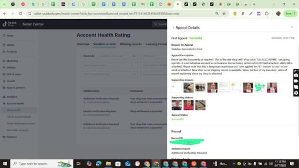Go back from Appeal Details panel
Image resolution: width=299 pixels, height=168 pixels.
[173, 28]
